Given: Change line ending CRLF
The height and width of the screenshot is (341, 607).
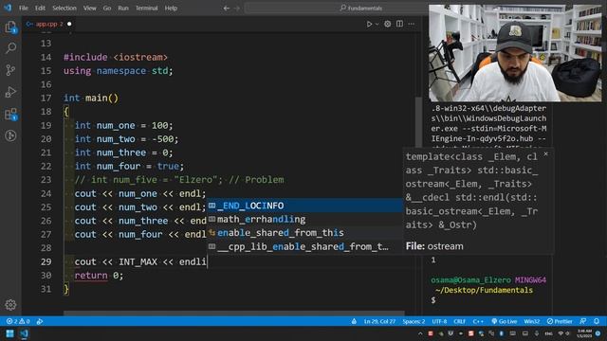Looking at the screenshot, I should click(x=459, y=321).
